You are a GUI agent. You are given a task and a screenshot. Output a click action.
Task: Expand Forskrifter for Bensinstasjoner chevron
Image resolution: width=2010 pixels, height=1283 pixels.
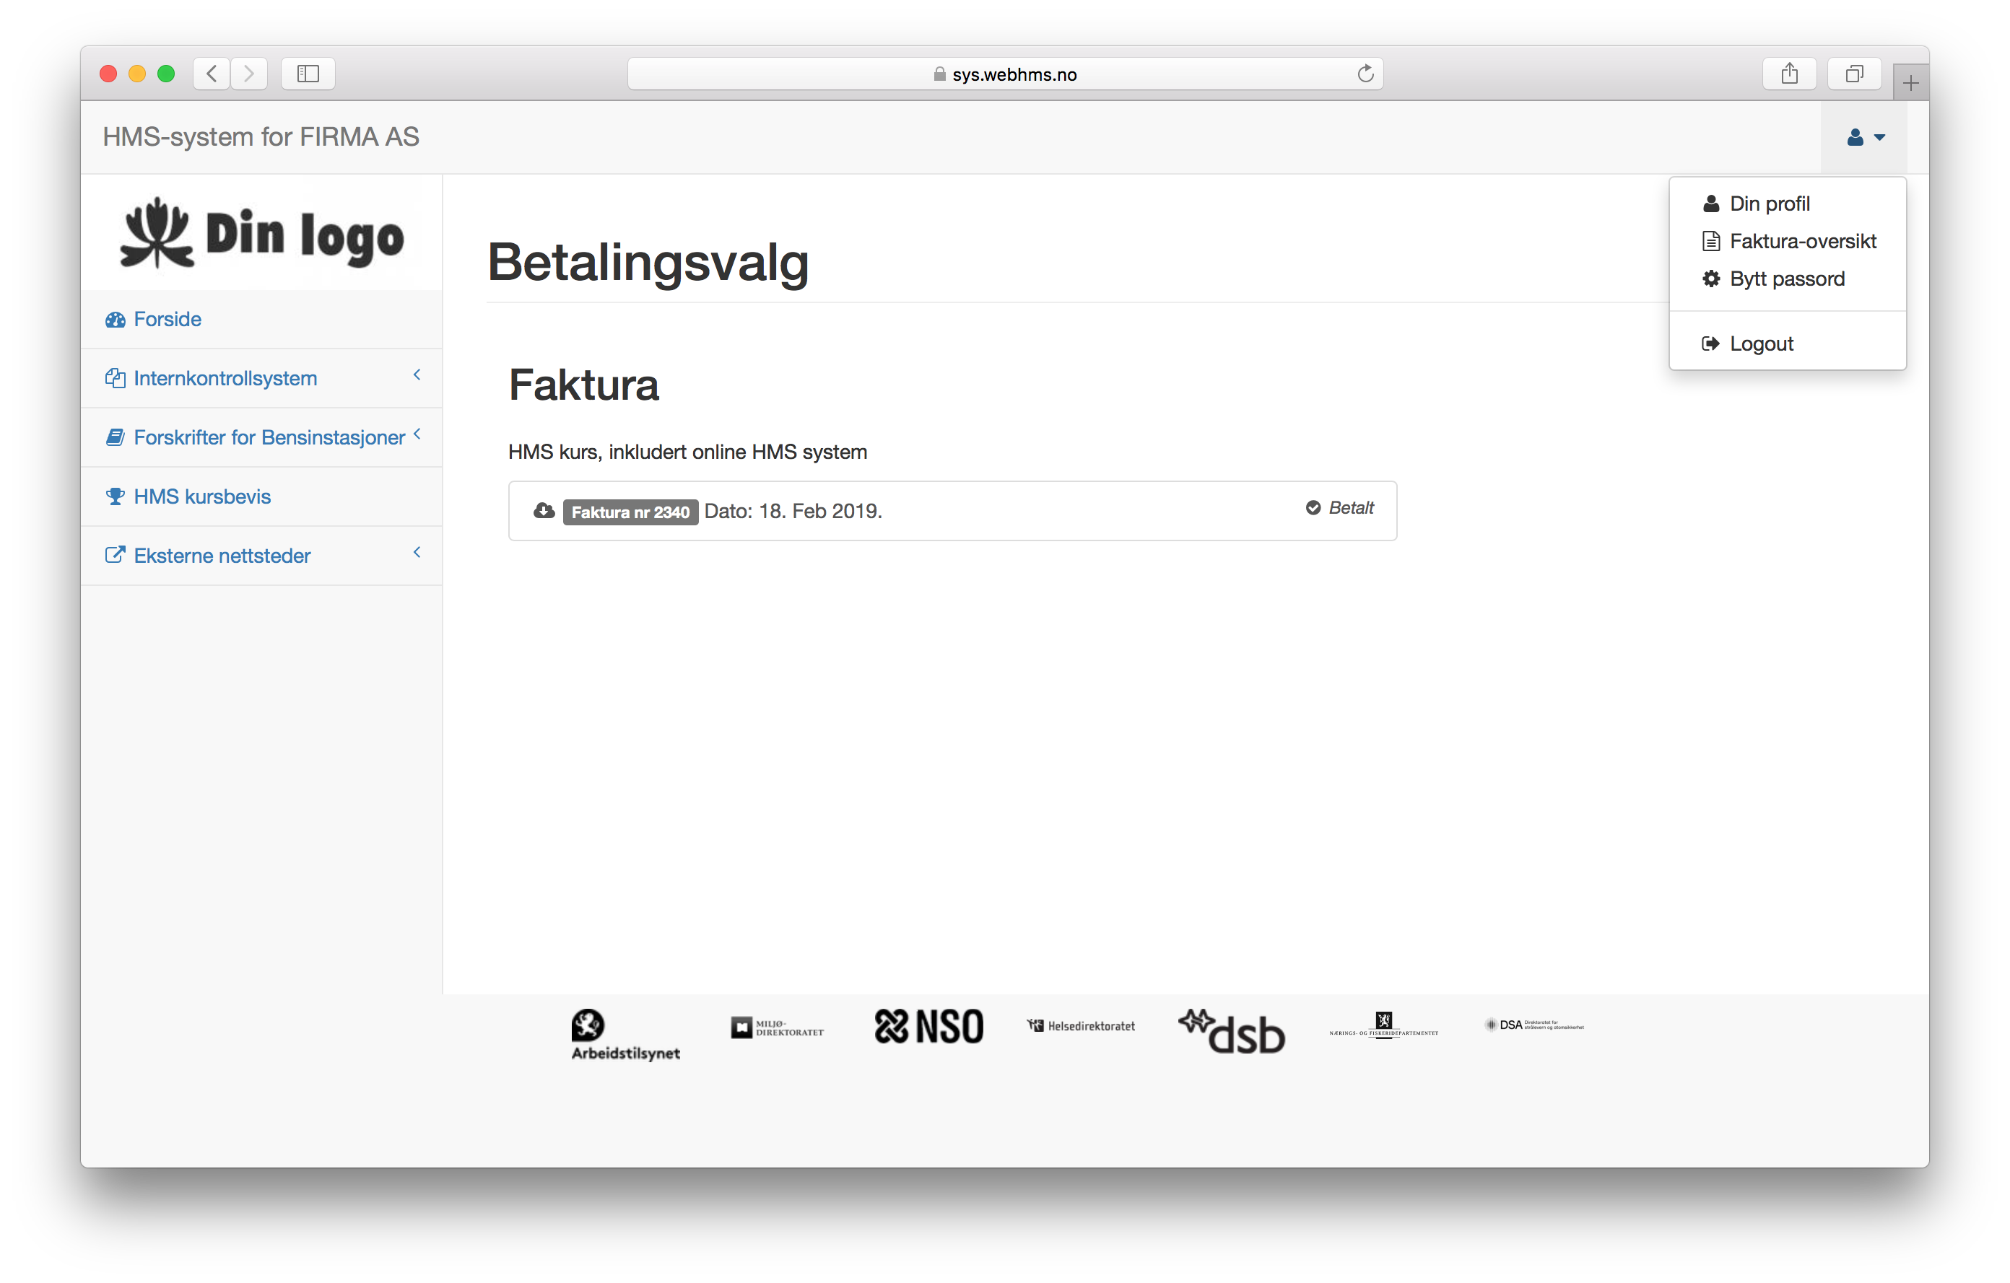(417, 434)
